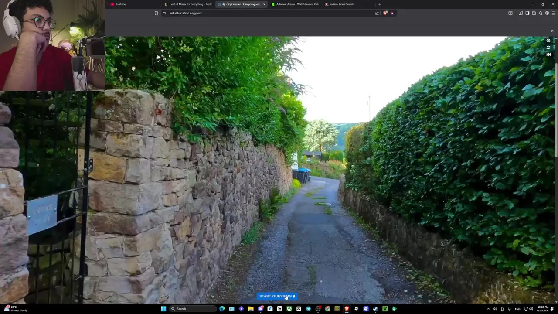Screen dimensions: 558x314
Task: Click the Brave VPN shield icon
Action: click(547, 13)
